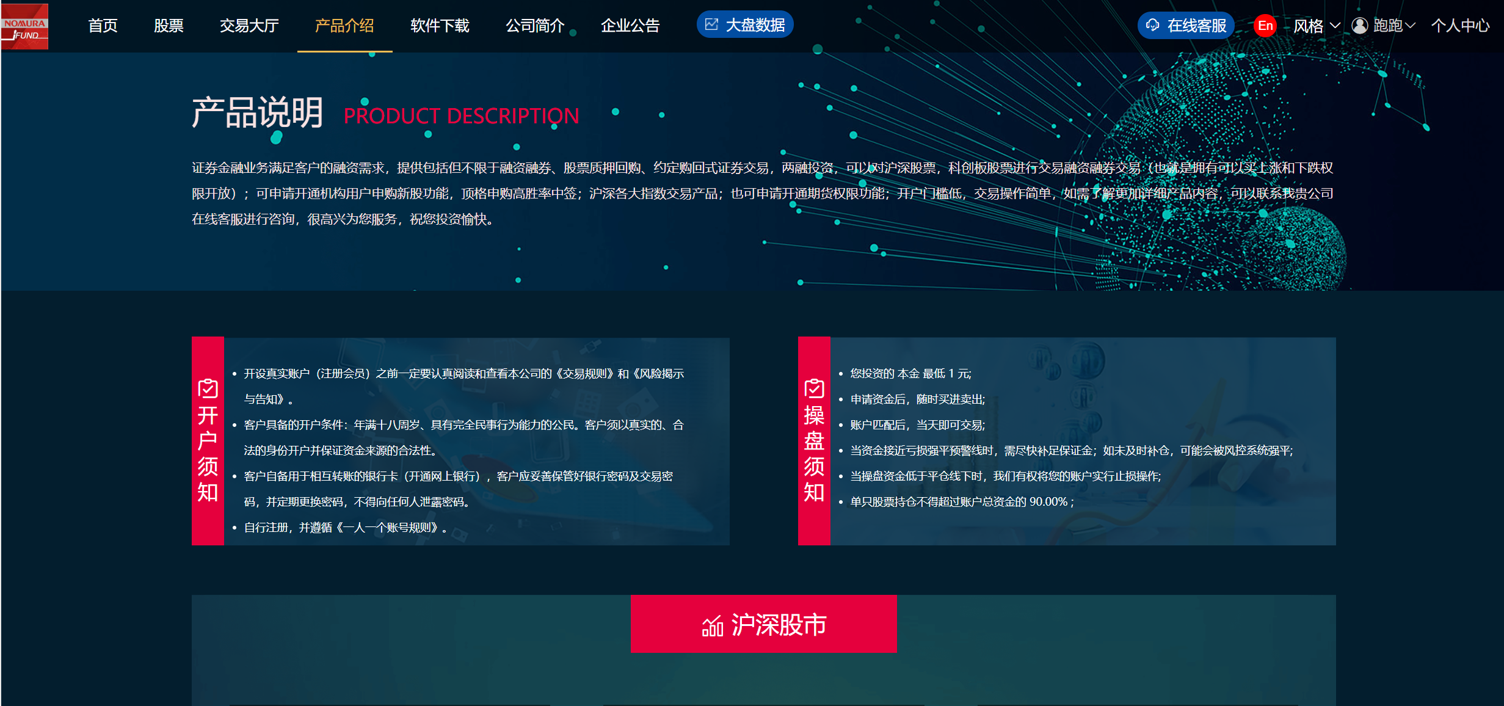Viewport: 1504px width, 706px height.
Task: Open the 跑跑 user dropdown menu
Action: tap(1387, 26)
